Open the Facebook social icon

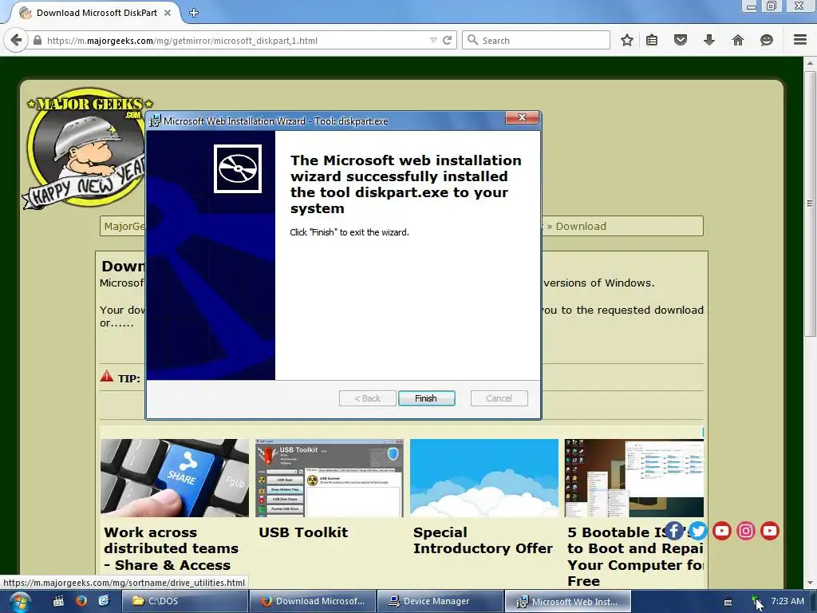(x=673, y=531)
